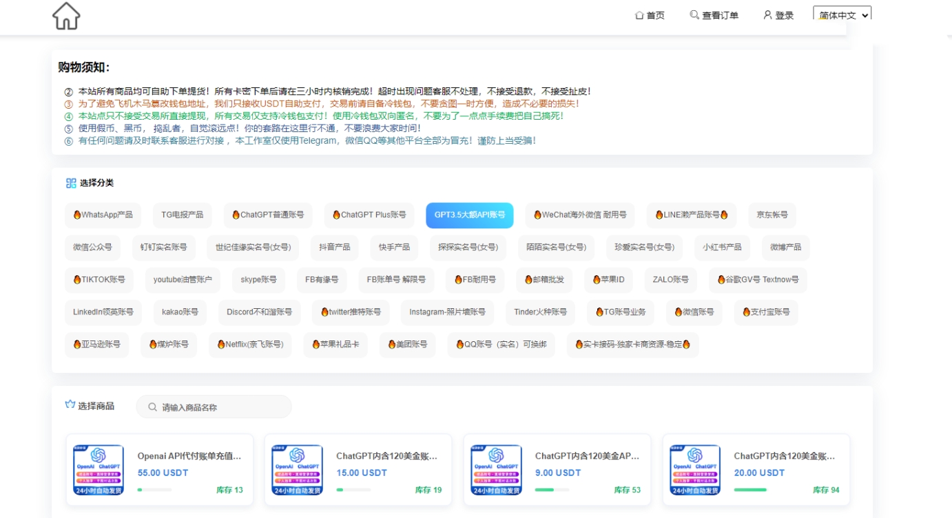Open the ChatGPT product thumbnail priced 15.00 USDT
952x518 pixels.
point(297,470)
